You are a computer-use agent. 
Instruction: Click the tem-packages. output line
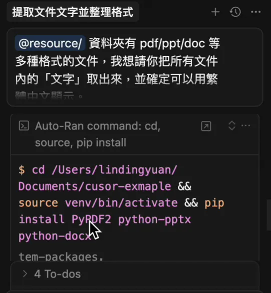(61, 257)
